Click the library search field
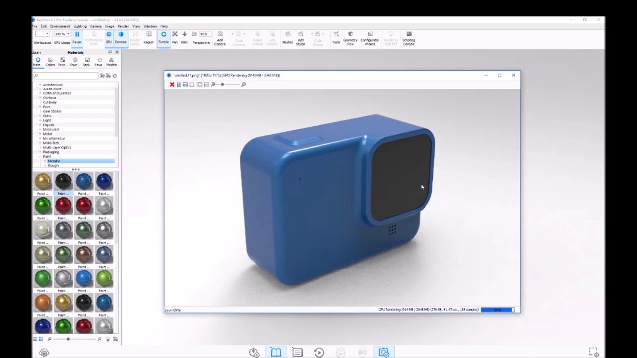 [x=66, y=76]
